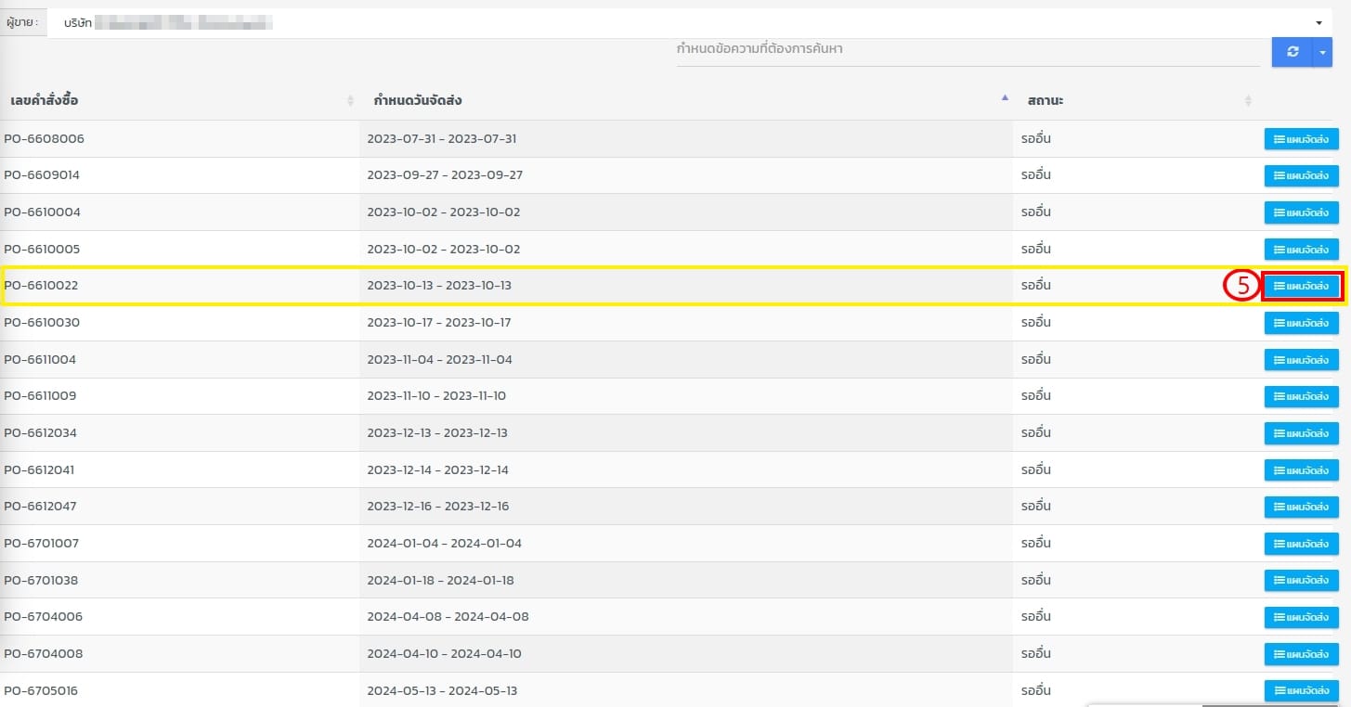Open แผนจัดส่ง for PO-6608006
The image size is (1351, 707).
(1301, 139)
